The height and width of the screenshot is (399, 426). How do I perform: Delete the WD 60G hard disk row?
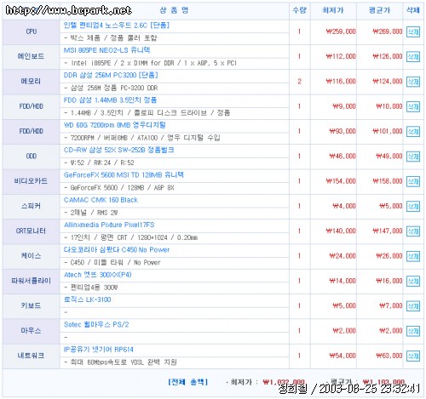point(413,132)
